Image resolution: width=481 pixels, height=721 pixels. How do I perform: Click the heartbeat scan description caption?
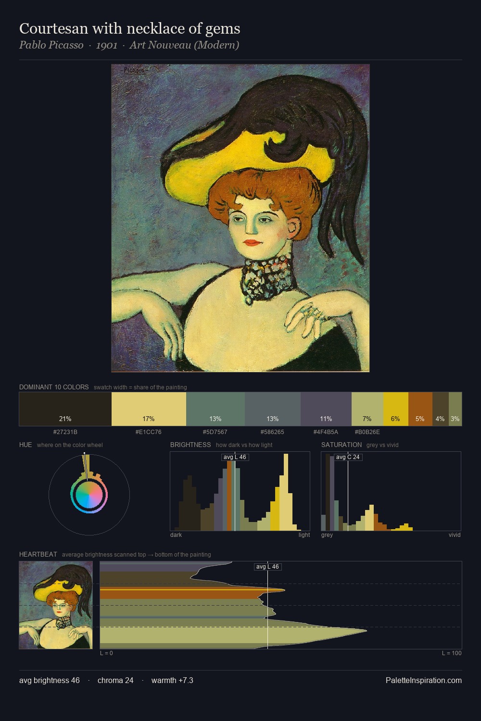click(137, 555)
